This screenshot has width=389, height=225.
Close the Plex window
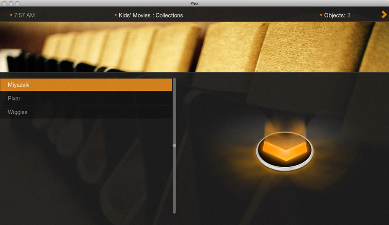point(4,3)
